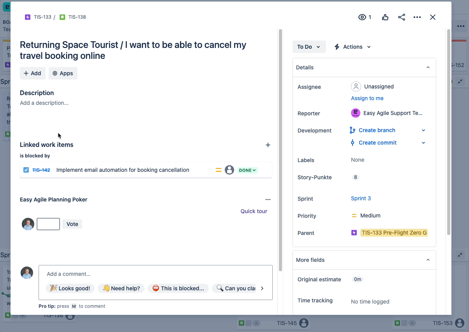
Task: Open the top three-dot more actions menu
Action: pos(417,17)
